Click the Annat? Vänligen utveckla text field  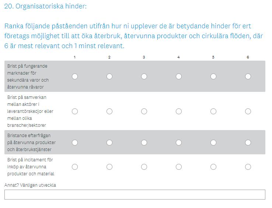135,194
